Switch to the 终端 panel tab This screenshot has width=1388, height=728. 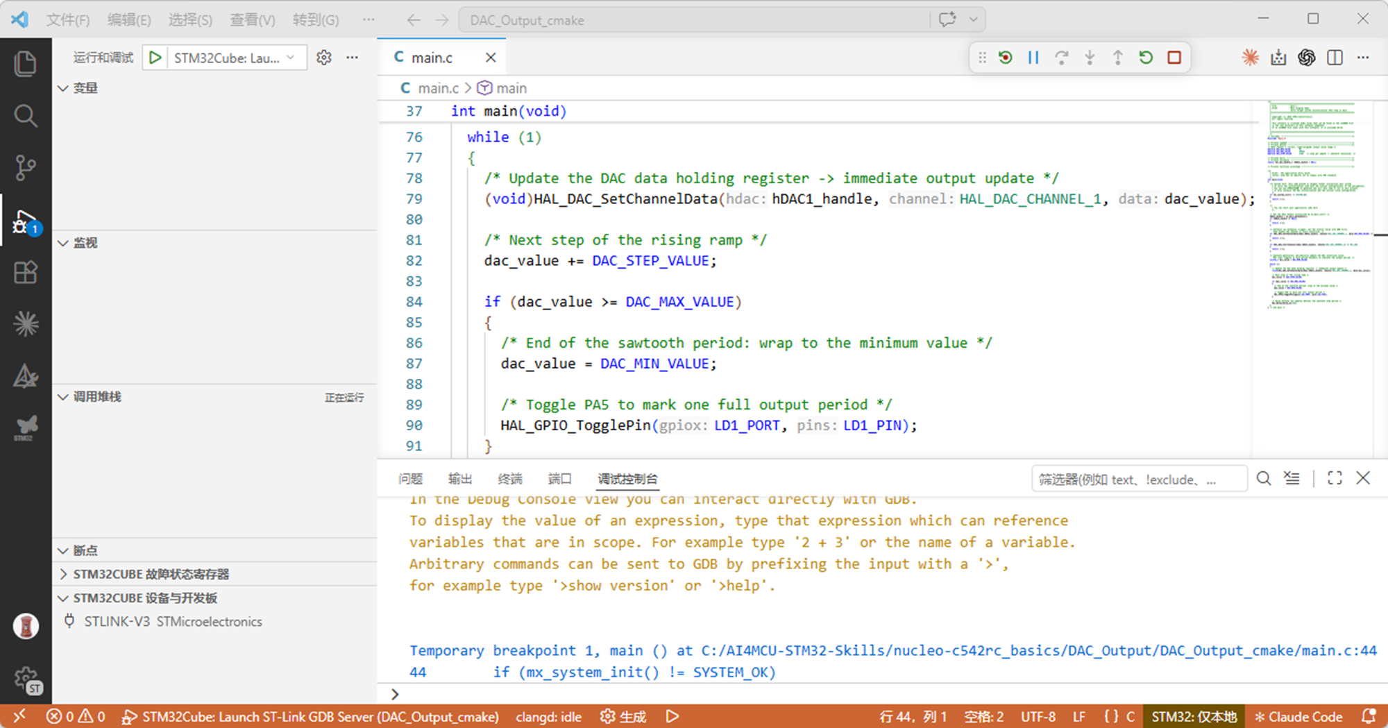click(x=510, y=479)
